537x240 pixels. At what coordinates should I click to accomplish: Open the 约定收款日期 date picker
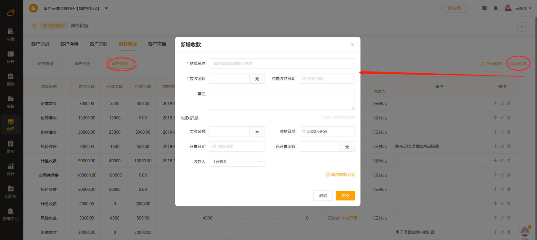click(327, 78)
